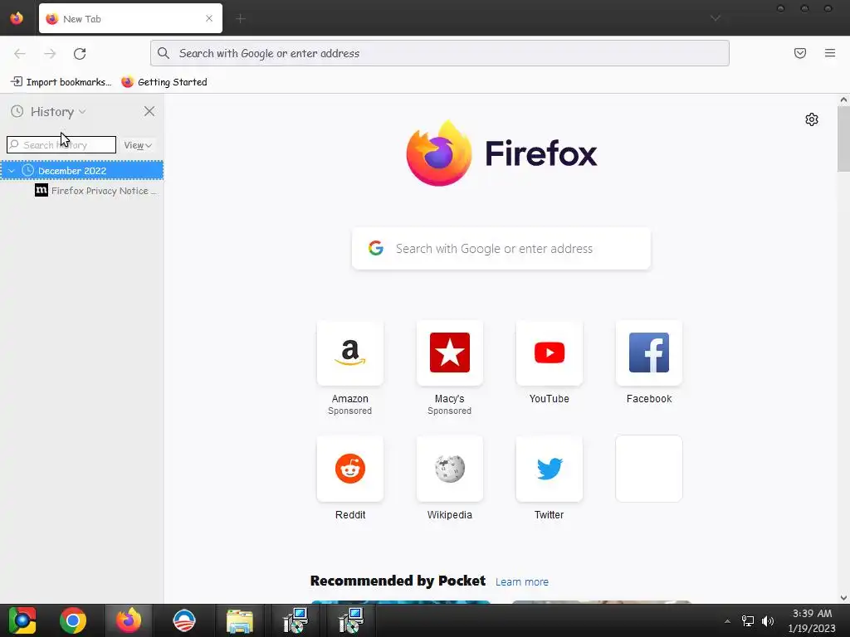Click into the Search history field

(61, 144)
